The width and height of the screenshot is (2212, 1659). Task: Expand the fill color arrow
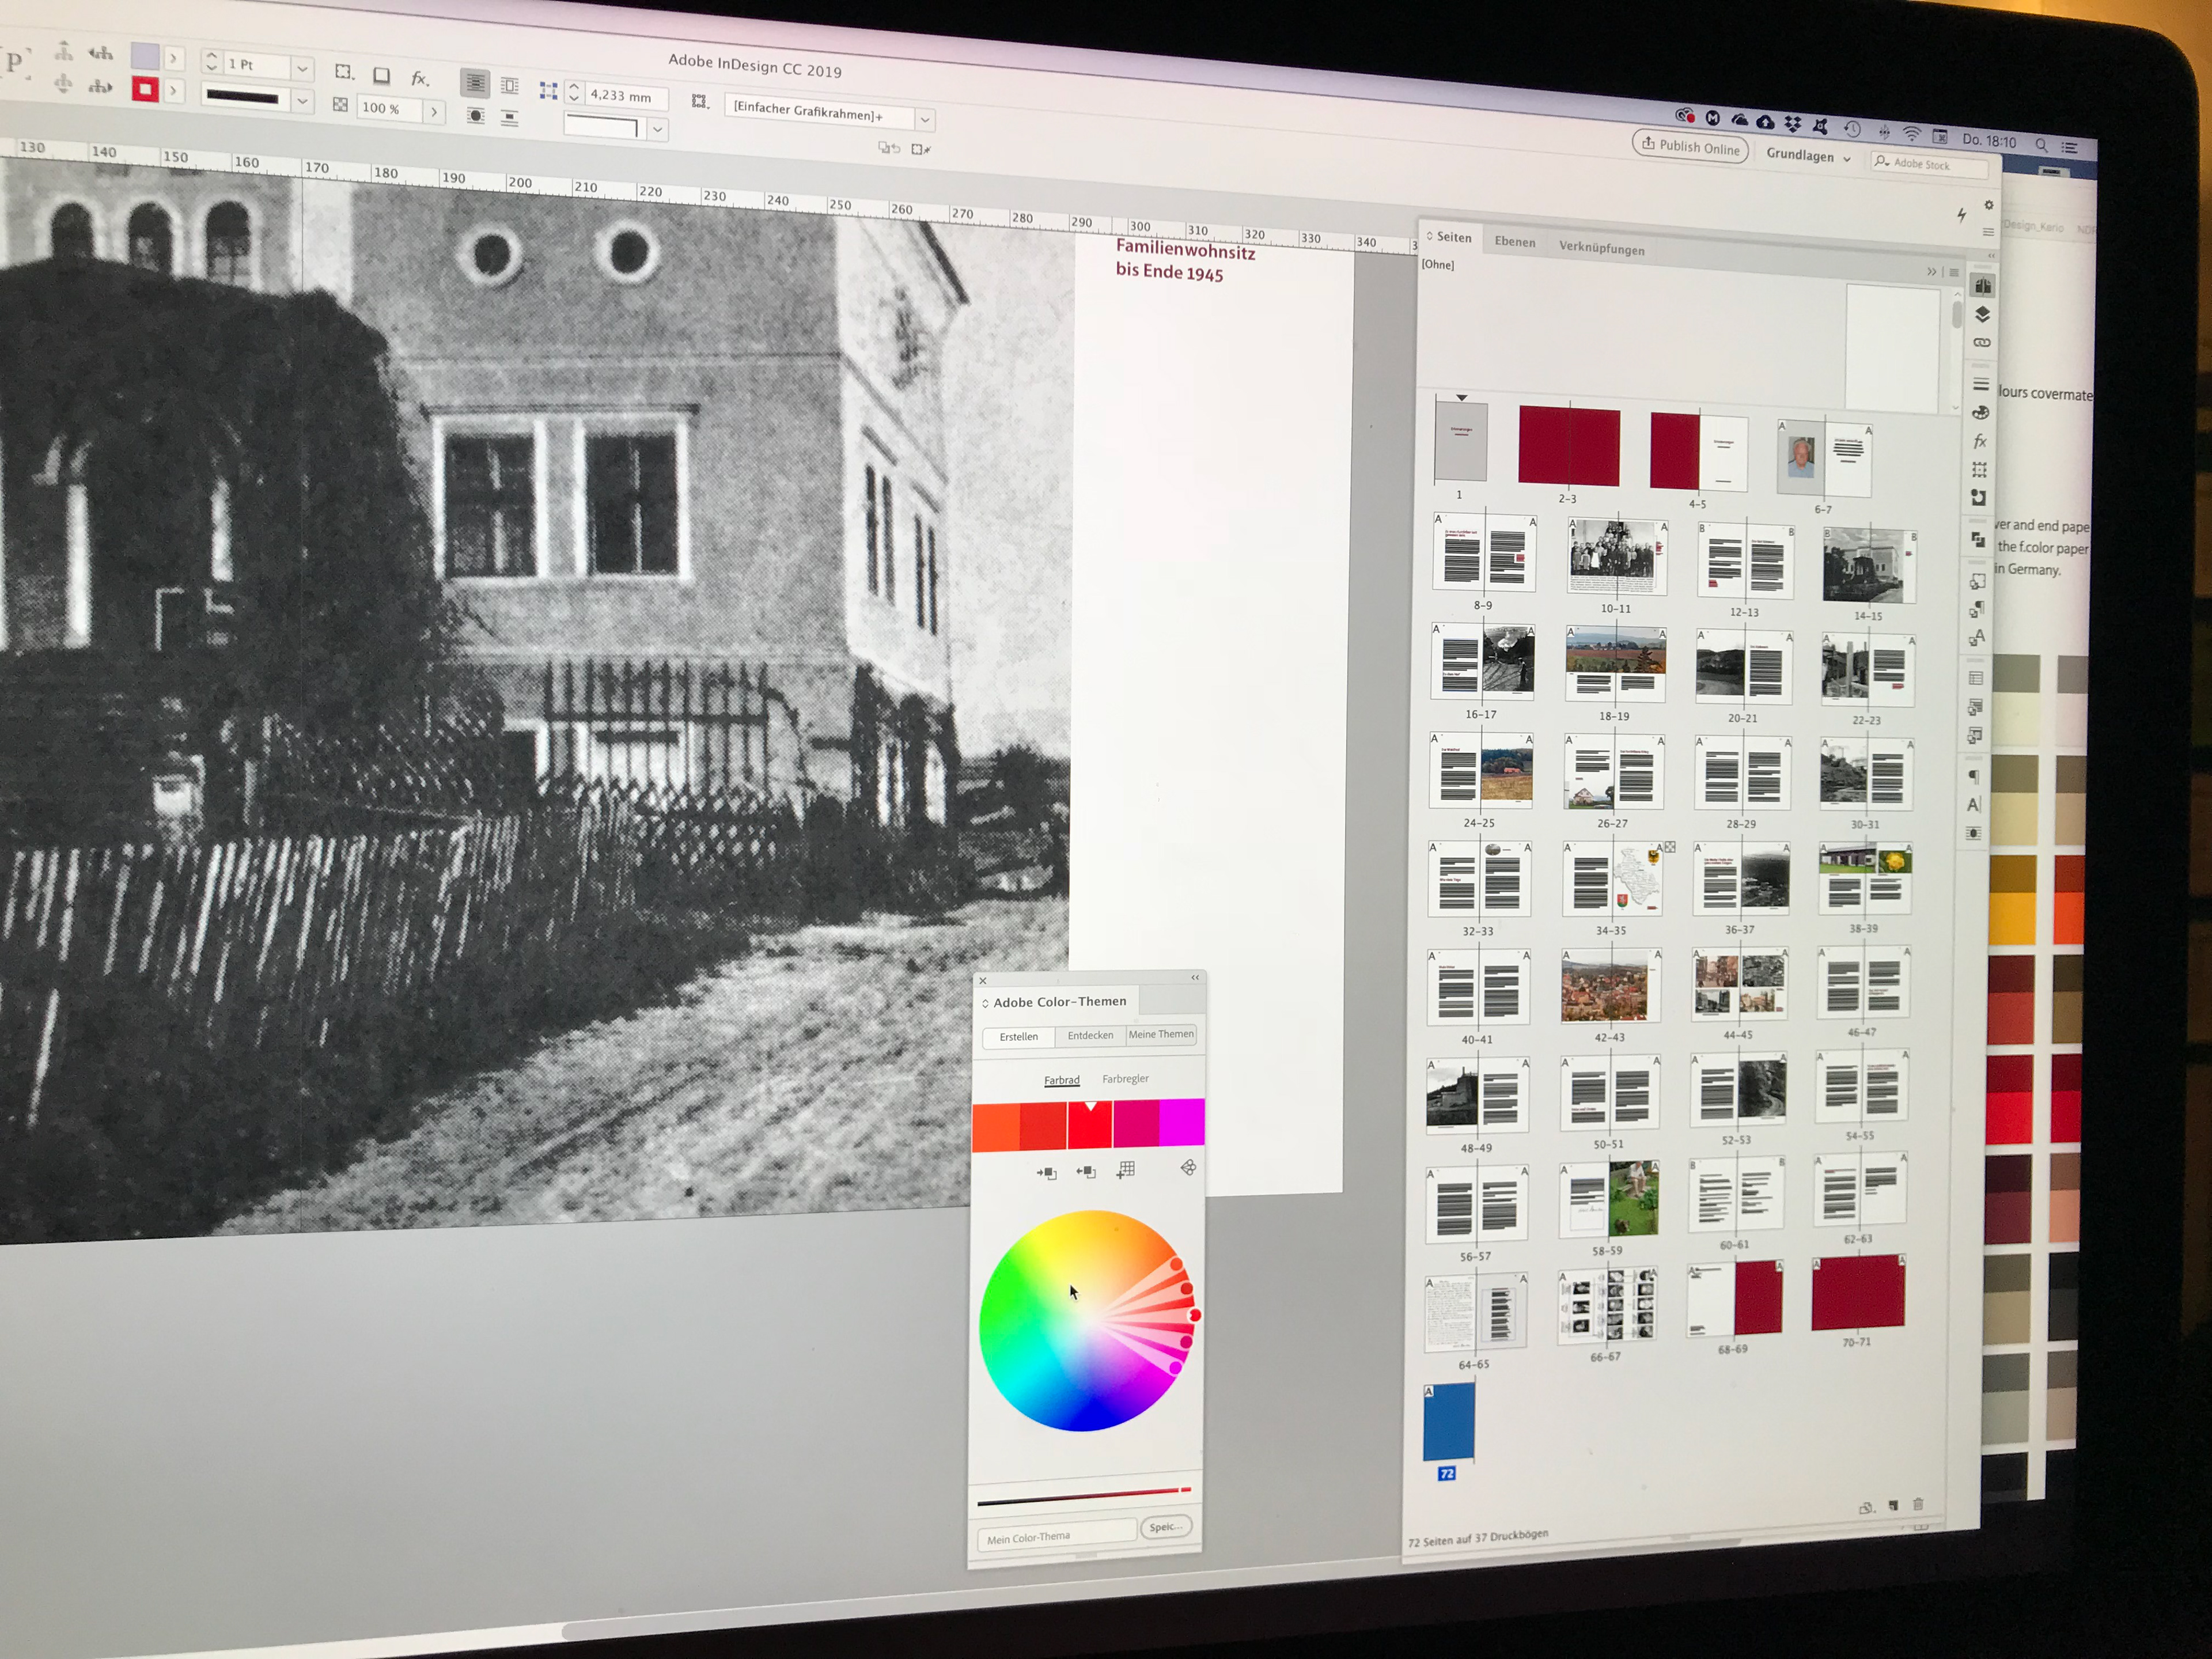coord(173,58)
